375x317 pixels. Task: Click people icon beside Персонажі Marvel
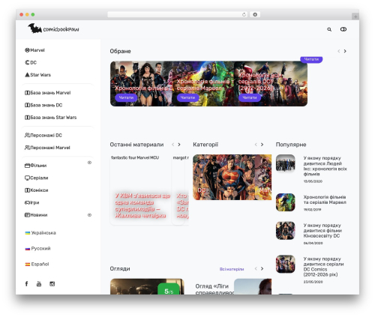[27, 148]
